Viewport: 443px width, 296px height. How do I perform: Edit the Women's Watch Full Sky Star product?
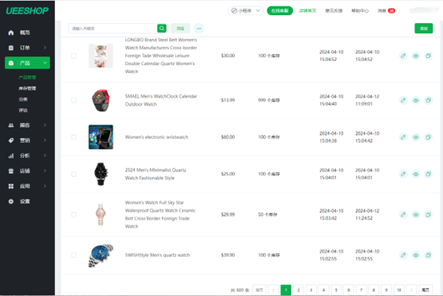(x=403, y=214)
